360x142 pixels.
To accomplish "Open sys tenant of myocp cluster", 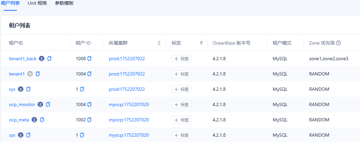I will (x=12, y=135).
